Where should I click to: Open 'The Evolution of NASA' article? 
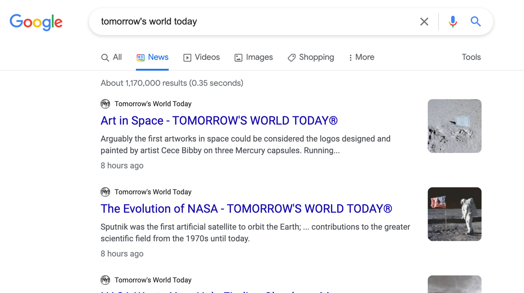[x=246, y=209]
